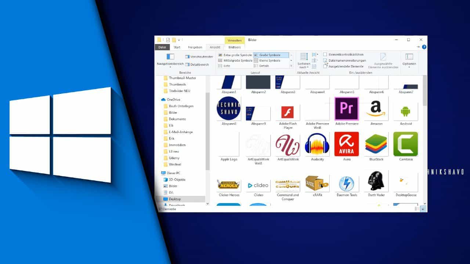470x264 pixels.
Task: Click the Sortieren nach icon
Action: pos(304,56)
